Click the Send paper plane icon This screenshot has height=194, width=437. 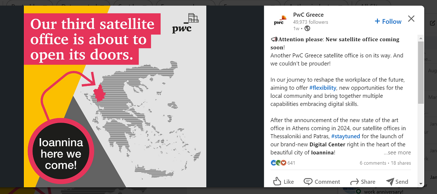pyautogui.click(x=390, y=181)
